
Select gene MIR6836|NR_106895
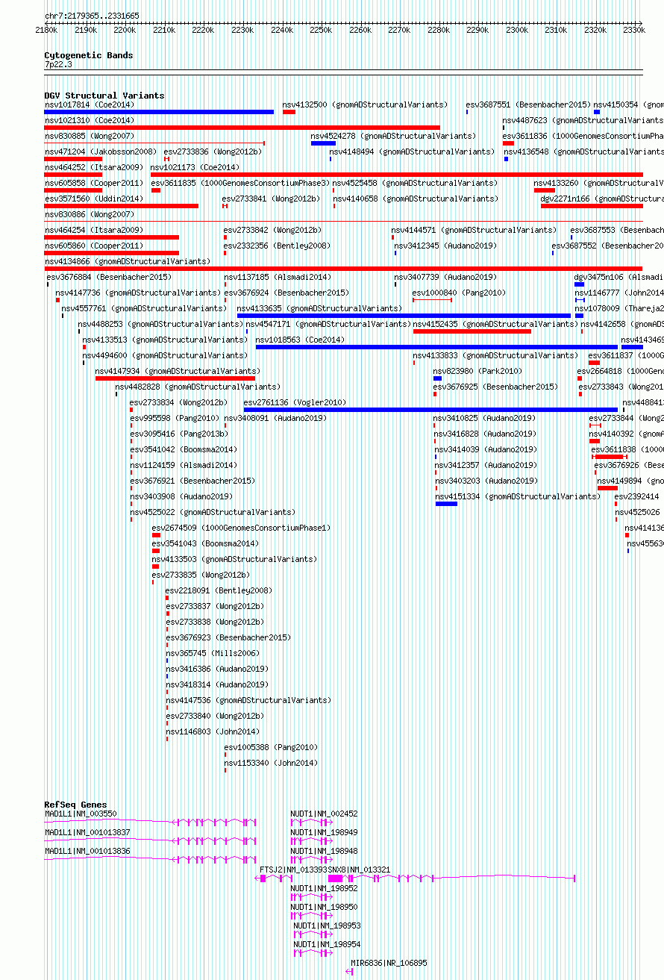(x=389, y=963)
